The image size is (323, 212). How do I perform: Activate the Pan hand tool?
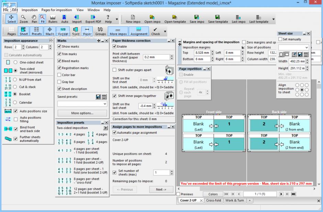tap(34, 19)
